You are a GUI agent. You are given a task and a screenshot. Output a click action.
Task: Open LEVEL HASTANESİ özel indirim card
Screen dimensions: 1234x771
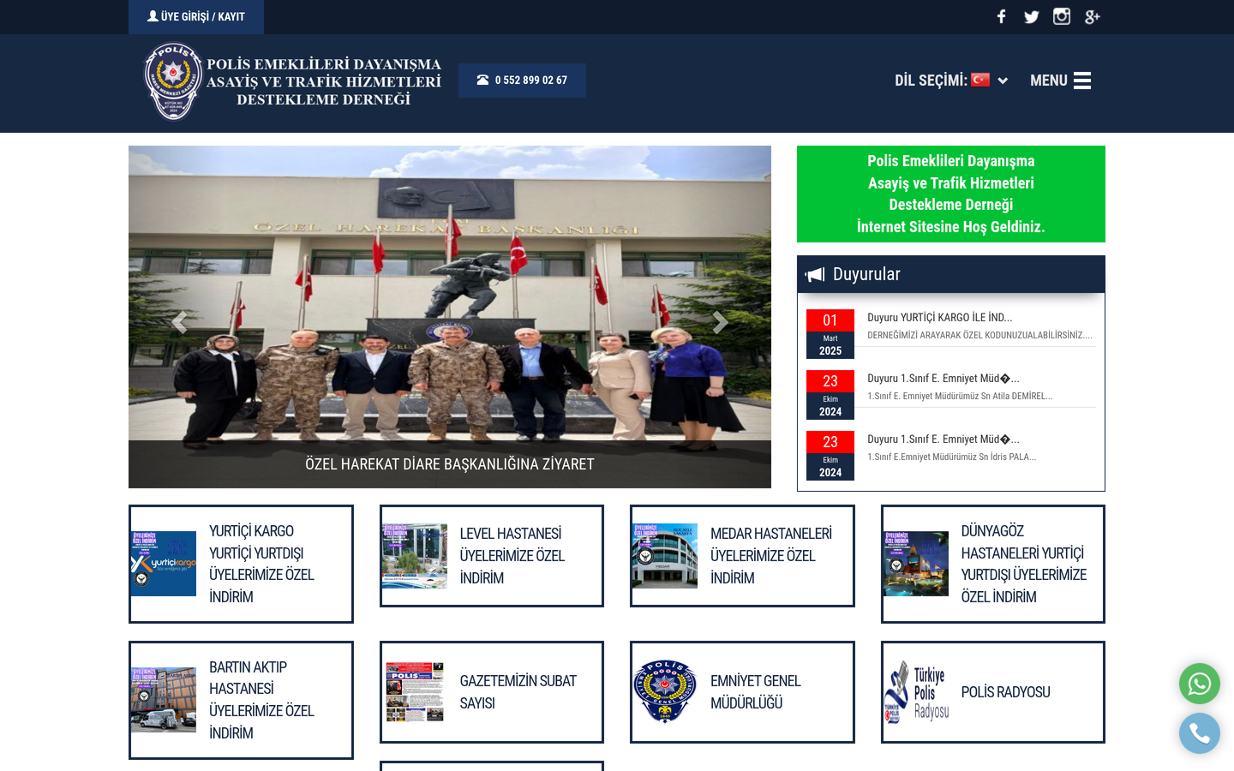tap(492, 556)
